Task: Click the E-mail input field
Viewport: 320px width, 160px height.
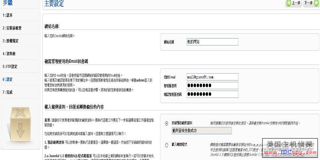Action: (x=212, y=77)
